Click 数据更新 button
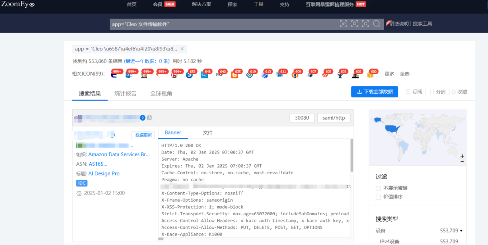The height and width of the screenshot is (245, 488). tap(143, 135)
